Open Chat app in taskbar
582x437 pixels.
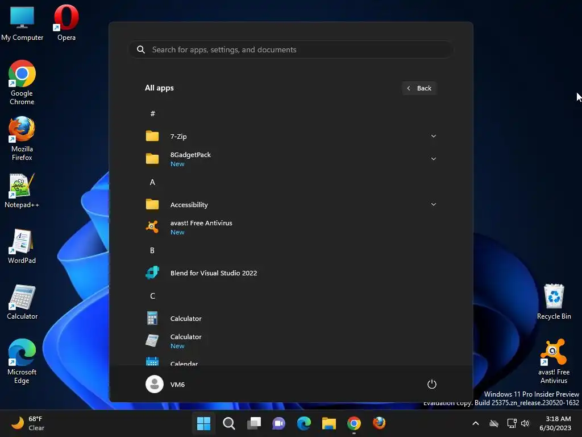278,423
